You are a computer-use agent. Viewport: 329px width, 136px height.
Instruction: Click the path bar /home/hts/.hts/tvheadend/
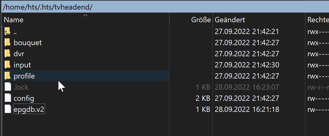[x=164, y=7]
